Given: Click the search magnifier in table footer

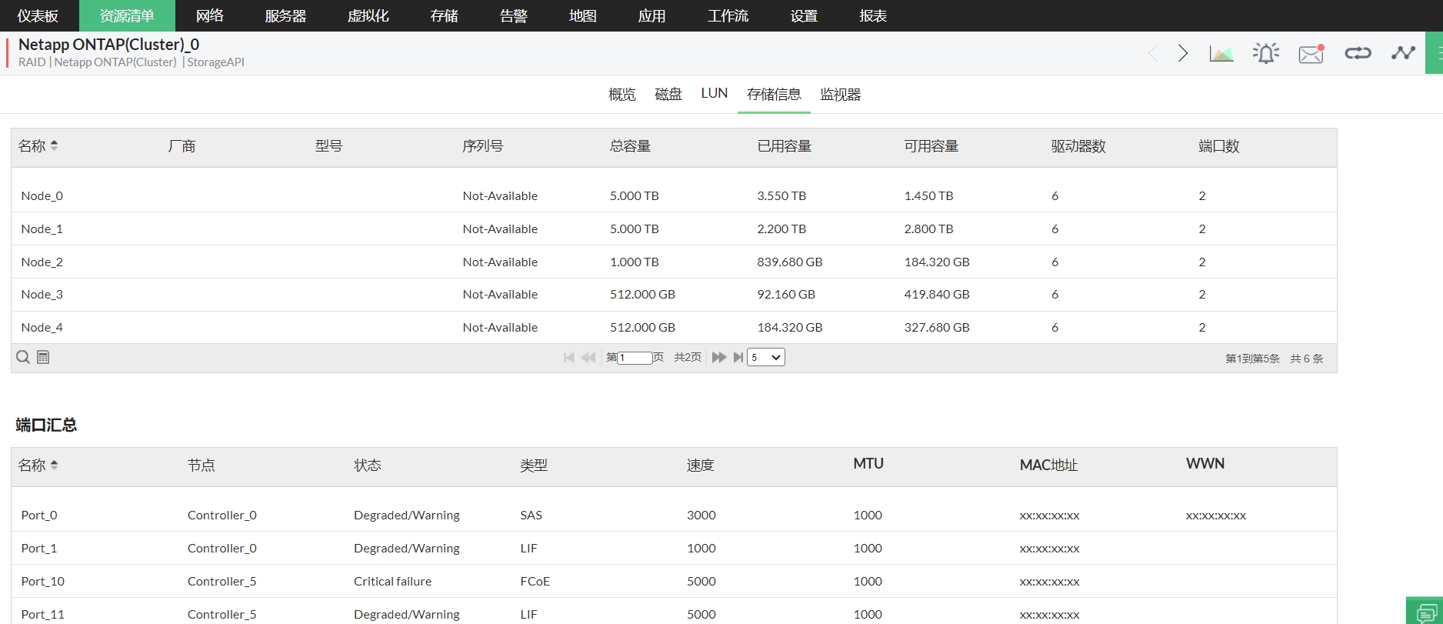Looking at the screenshot, I should 23,357.
